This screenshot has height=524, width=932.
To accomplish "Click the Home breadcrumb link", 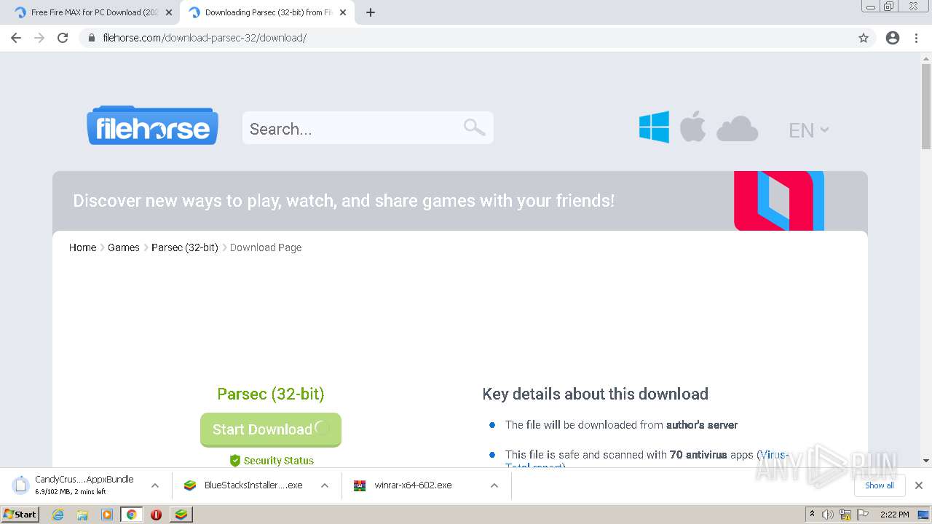I will point(82,247).
